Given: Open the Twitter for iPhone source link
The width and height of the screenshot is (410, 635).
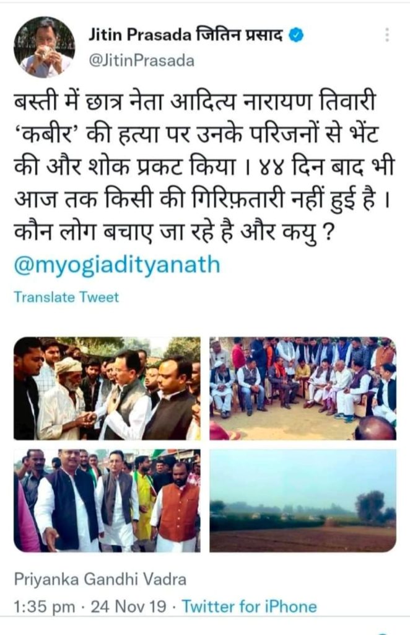Looking at the screenshot, I should click(x=249, y=606).
